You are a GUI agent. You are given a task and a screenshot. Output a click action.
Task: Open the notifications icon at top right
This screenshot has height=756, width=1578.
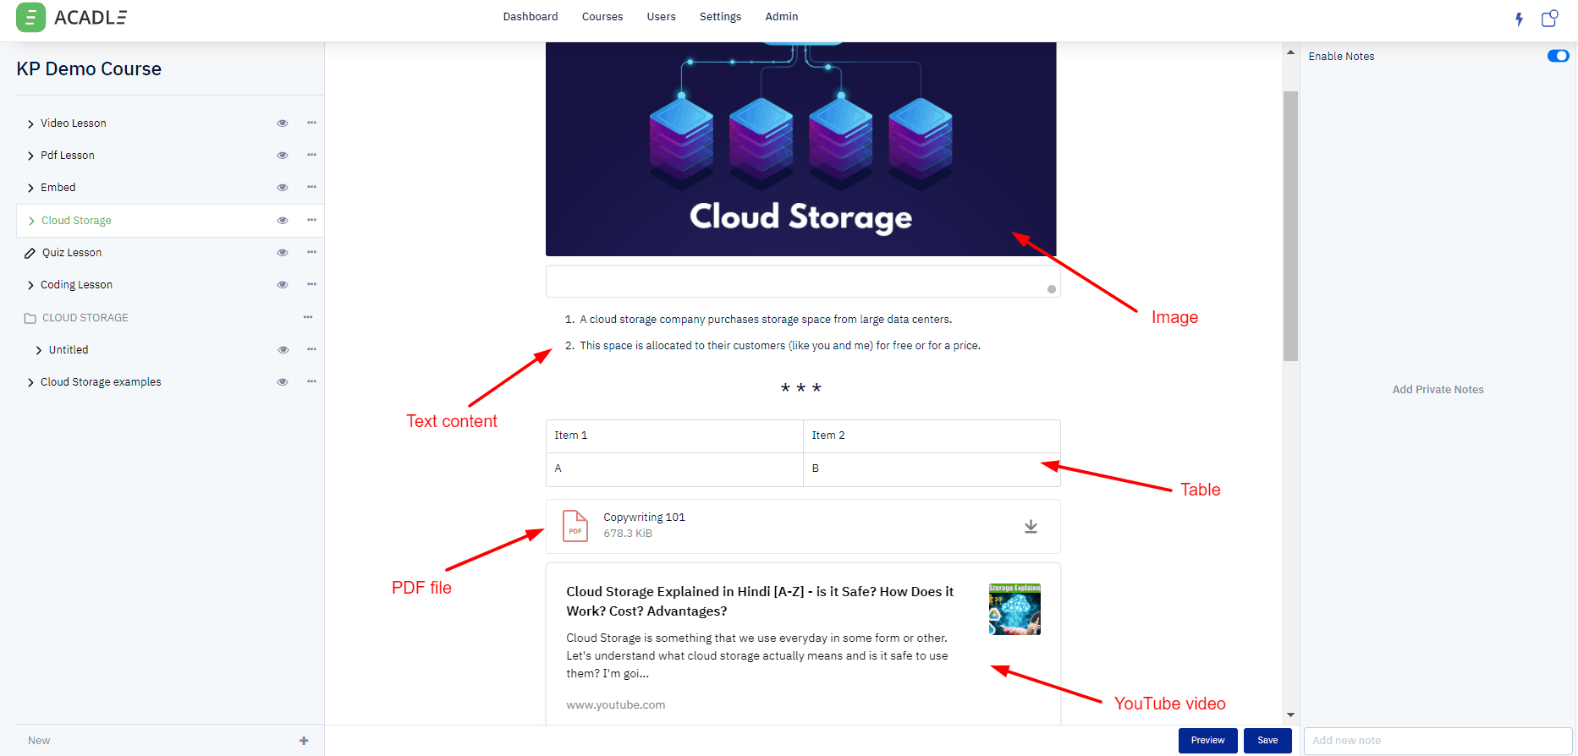click(x=1549, y=19)
